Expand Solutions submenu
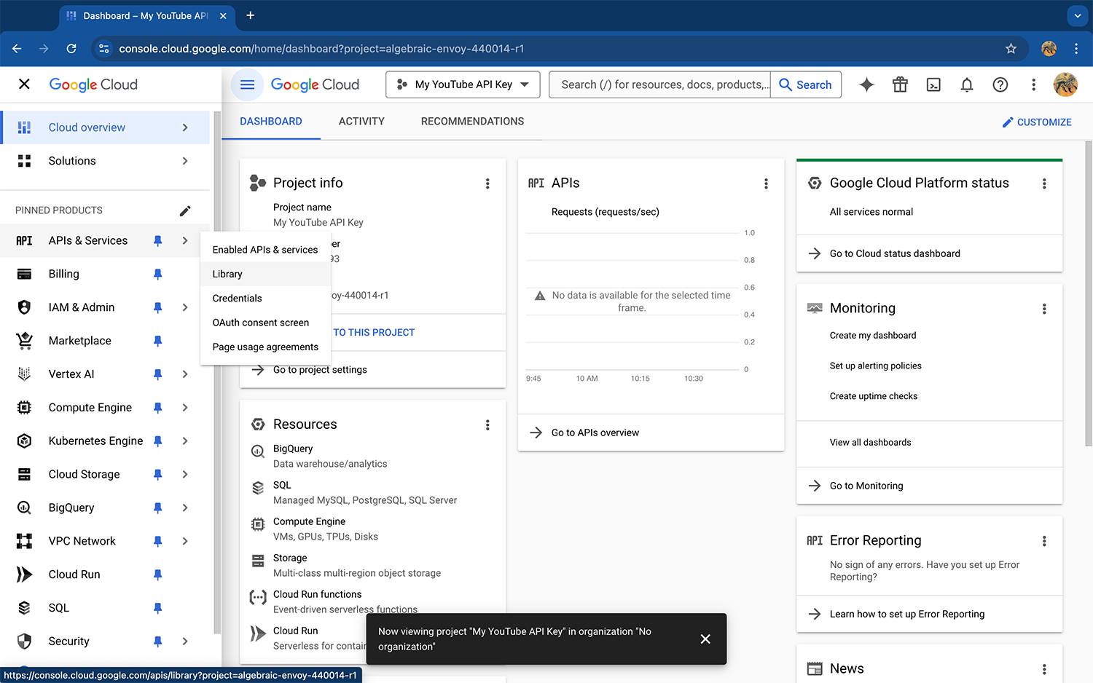This screenshot has height=683, width=1093. coord(185,161)
